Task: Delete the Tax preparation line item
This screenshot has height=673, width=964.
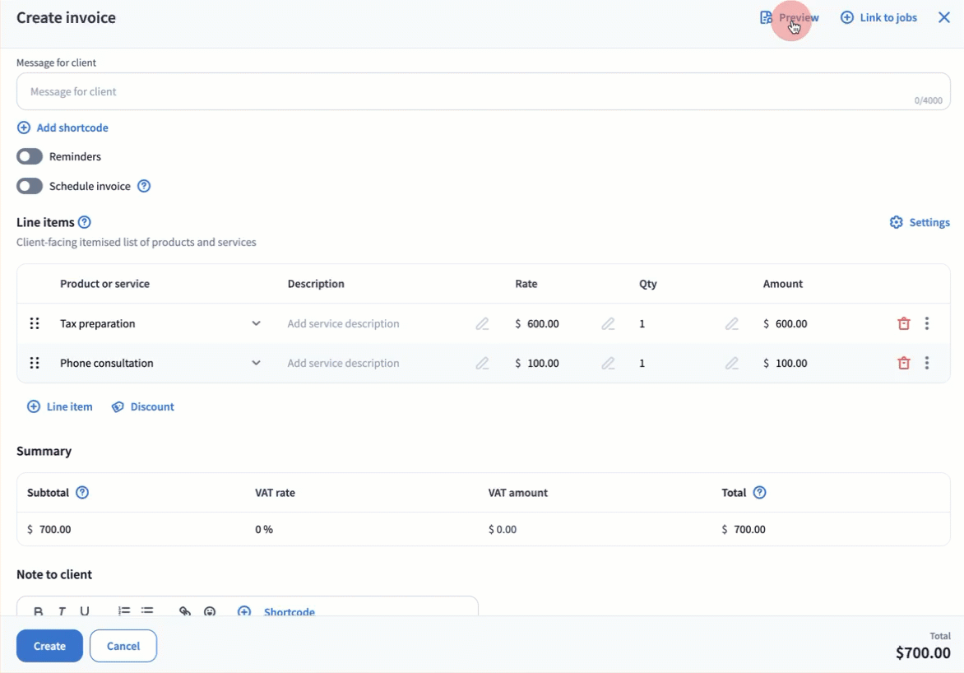Action: tap(903, 324)
